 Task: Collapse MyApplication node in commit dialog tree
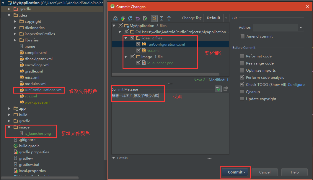point(114,26)
